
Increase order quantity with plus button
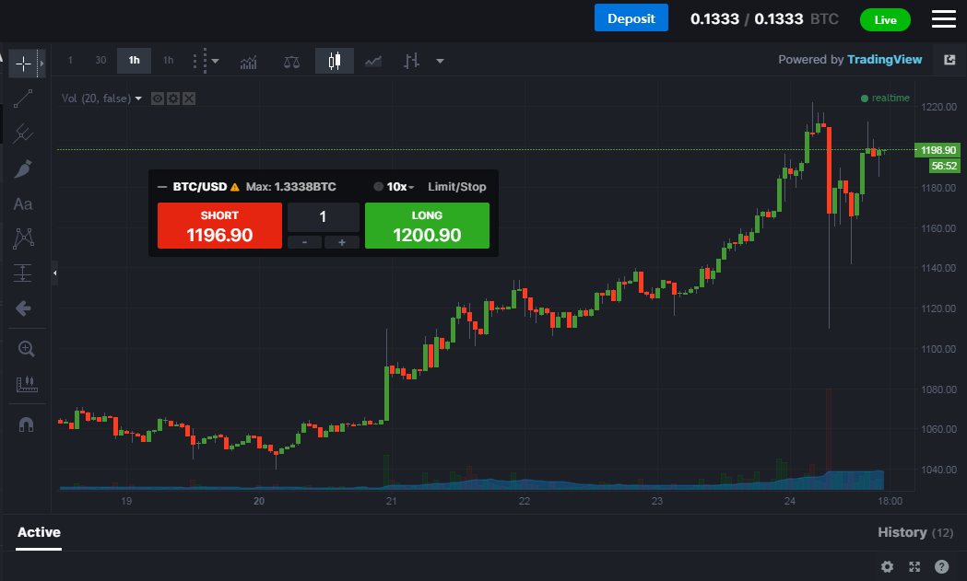(342, 243)
